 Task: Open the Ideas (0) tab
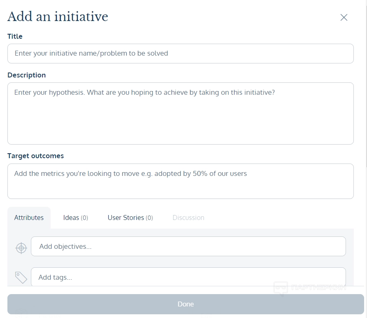pos(75,217)
